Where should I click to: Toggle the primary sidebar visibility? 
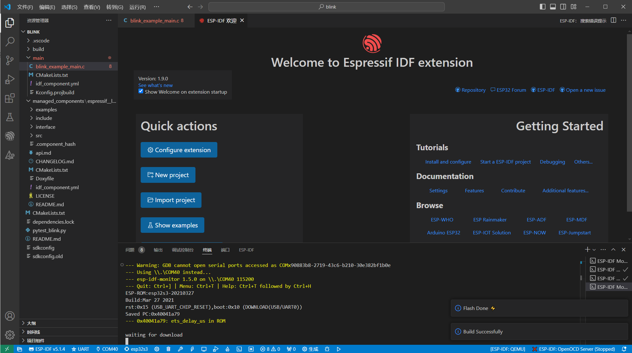tap(543, 7)
